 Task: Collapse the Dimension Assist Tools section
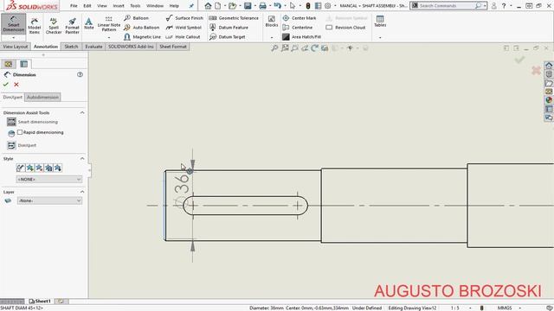[82, 112]
